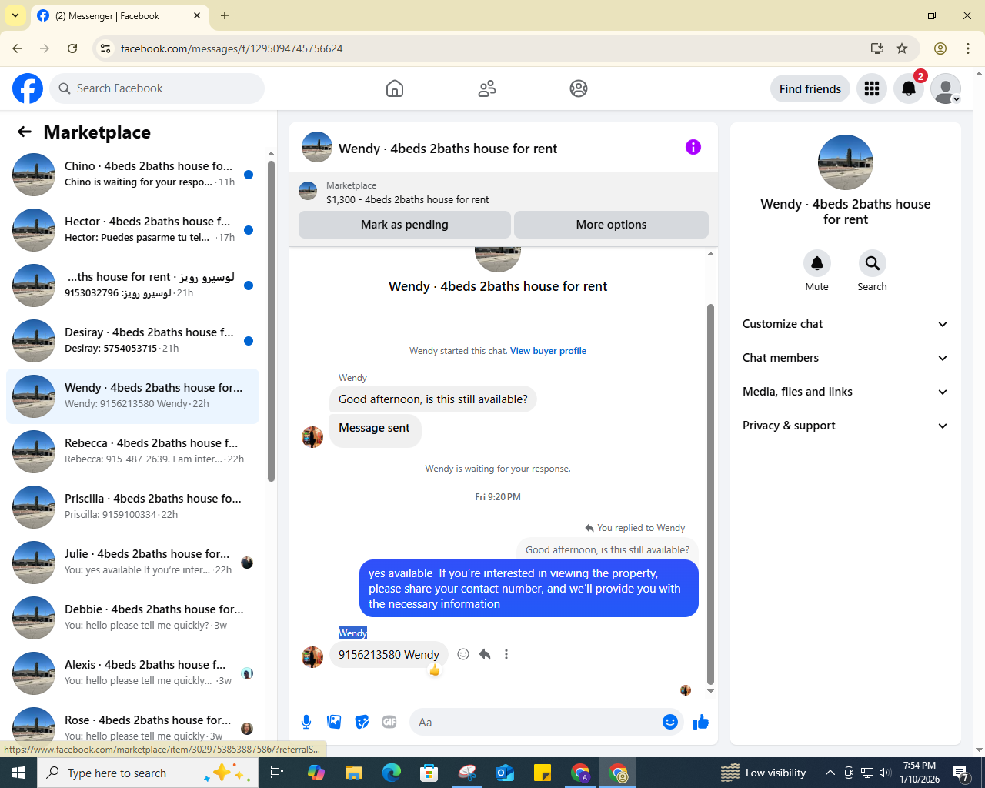Open Chrome menu three dots
This screenshot has height=788, width=985.
(x=968, y=48)
